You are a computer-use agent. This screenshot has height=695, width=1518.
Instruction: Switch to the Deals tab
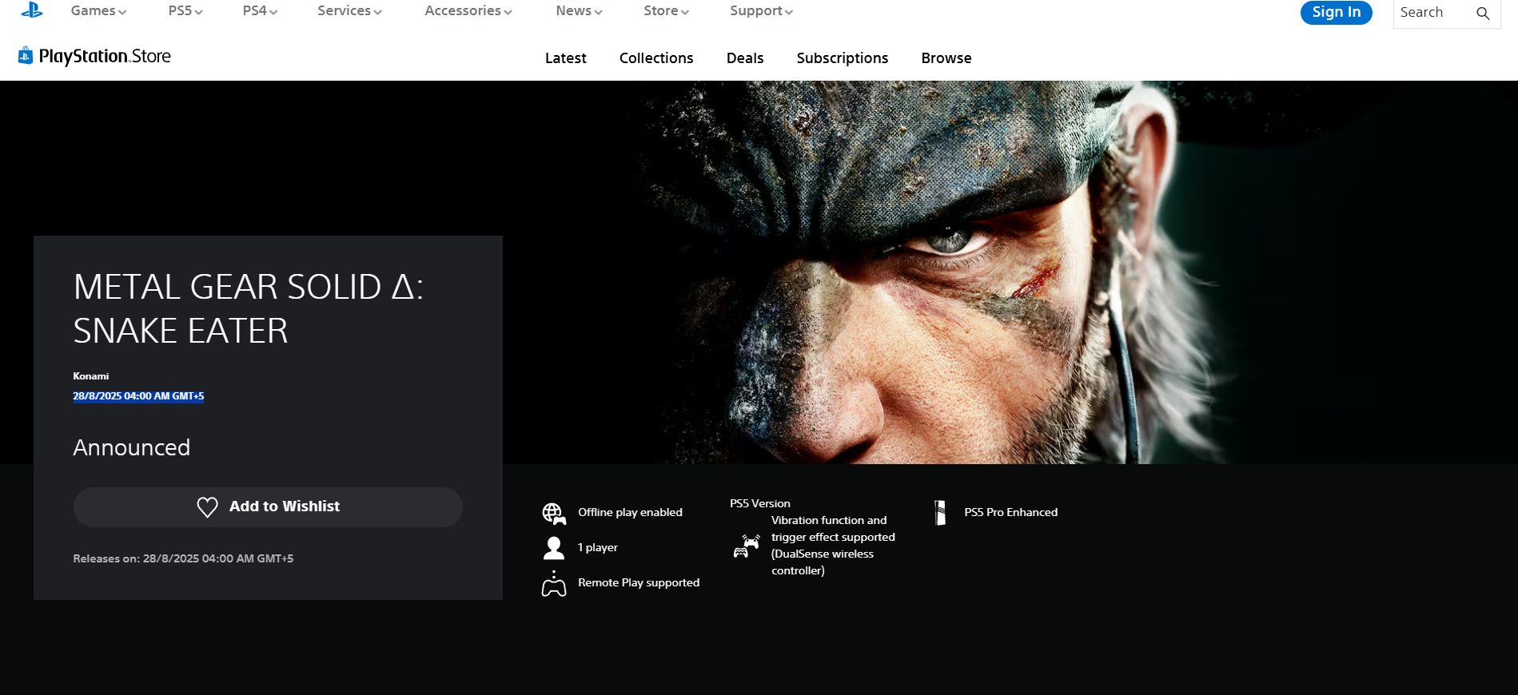745,58
